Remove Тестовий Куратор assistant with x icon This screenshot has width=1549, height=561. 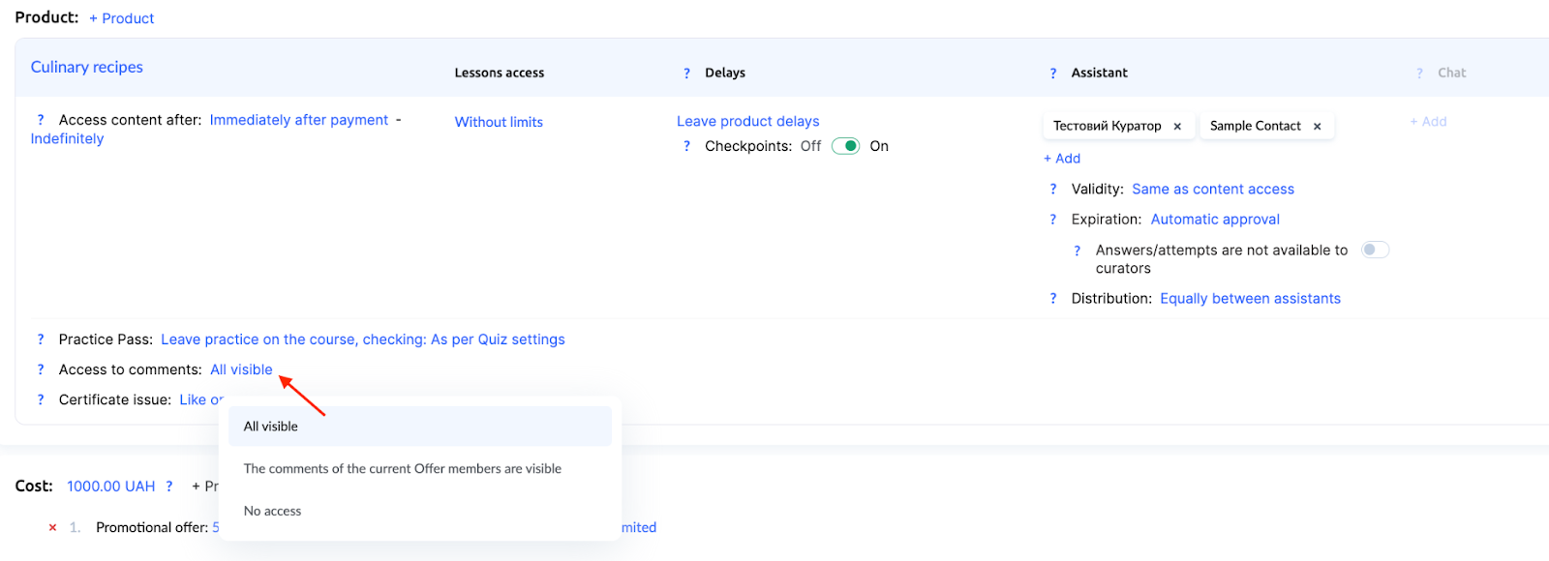pyautogui.click(x=1177, y=127)
